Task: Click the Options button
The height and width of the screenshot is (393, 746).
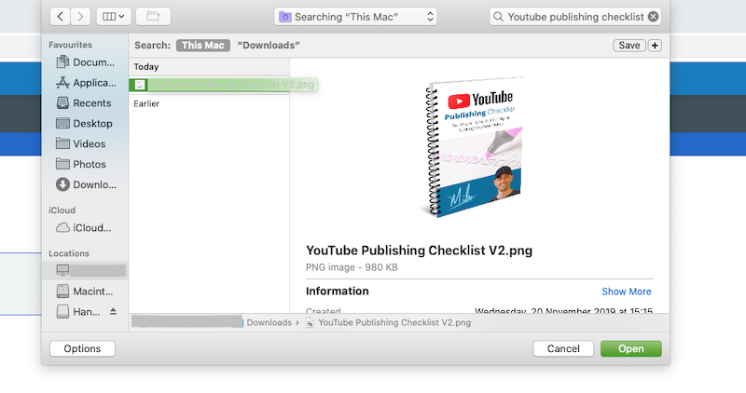Action: (82, 349)
